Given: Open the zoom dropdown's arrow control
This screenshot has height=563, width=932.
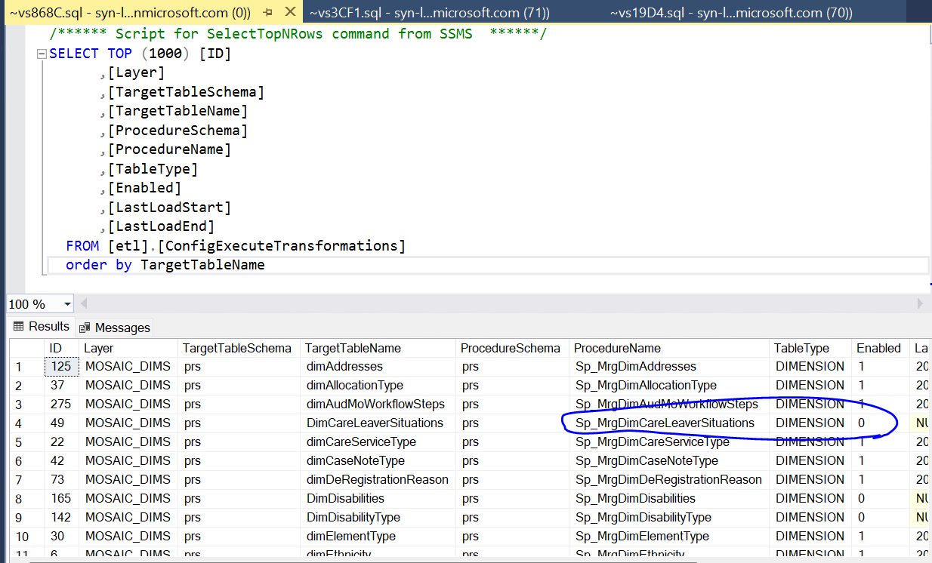Looking at the screenshot, I should pyautogui.click(x=68, y=303).
